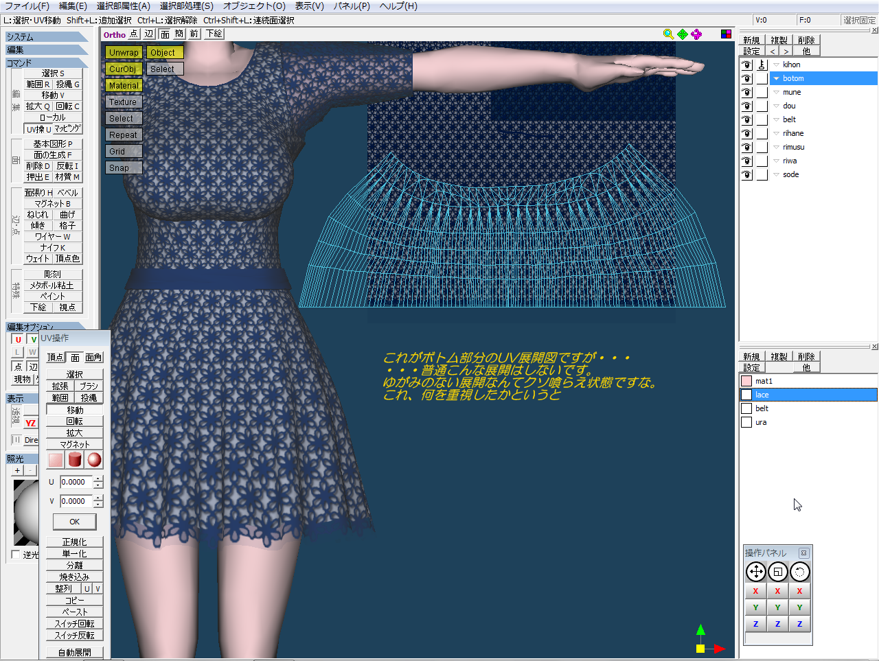Increase the U value with up stepper
The height and width of the screenshot is (661, 879).
pyautogui.click(x=98, y=478)
